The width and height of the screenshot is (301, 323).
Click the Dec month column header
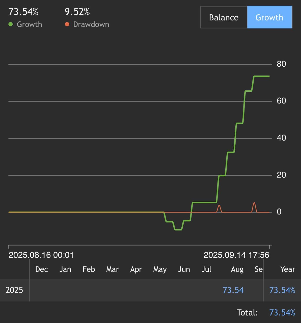(42, 269)
